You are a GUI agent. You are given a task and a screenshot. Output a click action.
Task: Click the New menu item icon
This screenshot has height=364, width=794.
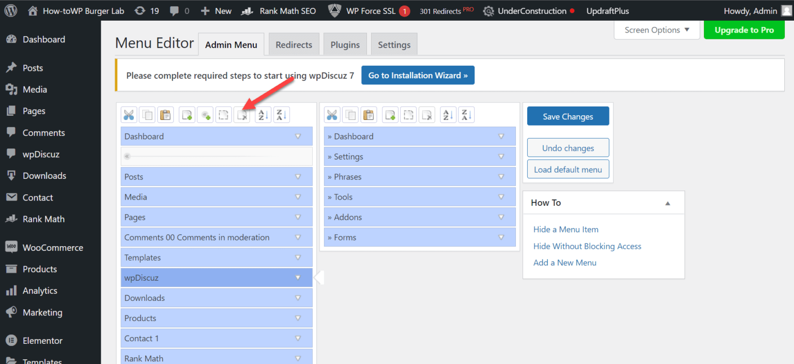[187, 114]
